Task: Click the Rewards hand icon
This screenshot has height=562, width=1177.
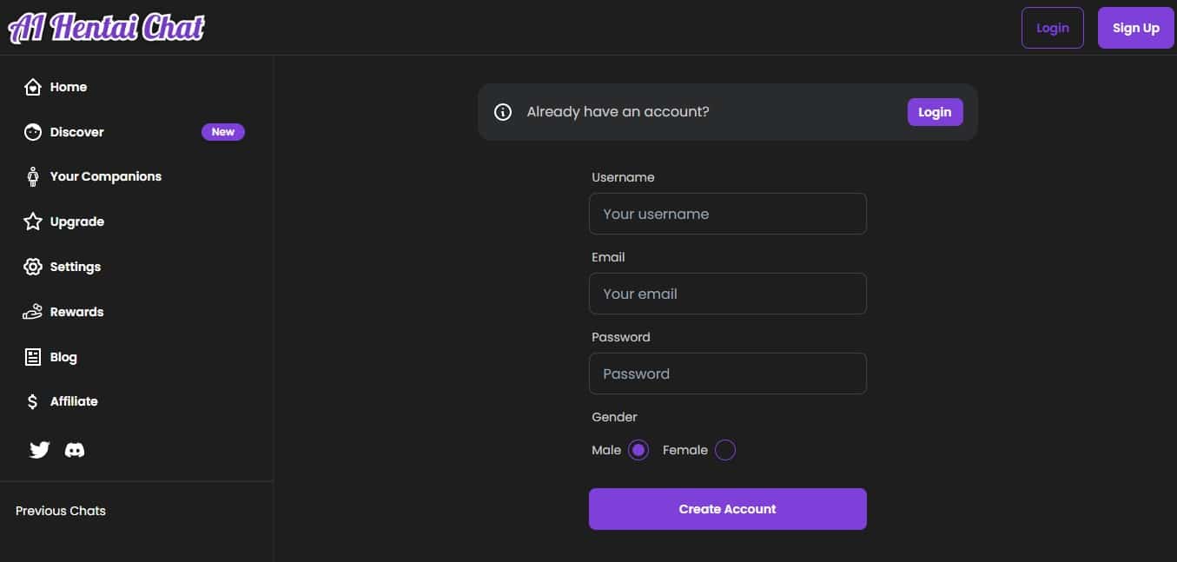Action: (33, 312)
